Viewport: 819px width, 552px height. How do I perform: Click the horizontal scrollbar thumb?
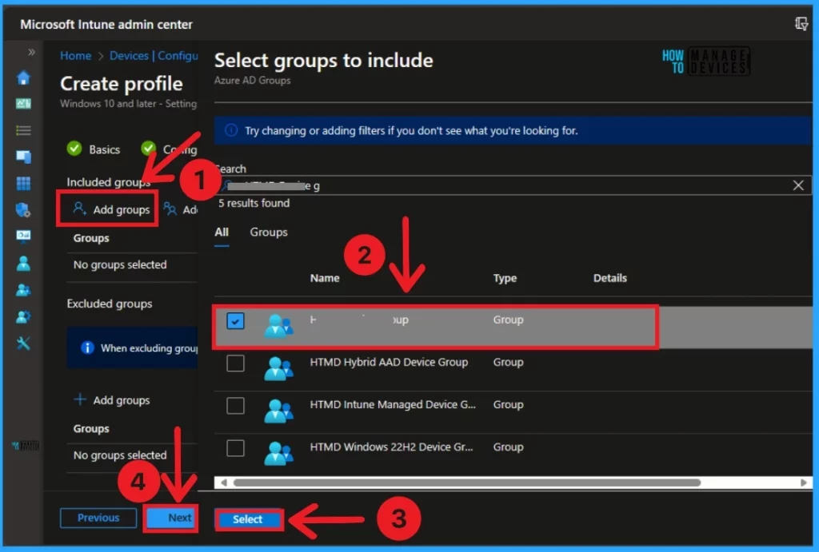coord(467,483)
